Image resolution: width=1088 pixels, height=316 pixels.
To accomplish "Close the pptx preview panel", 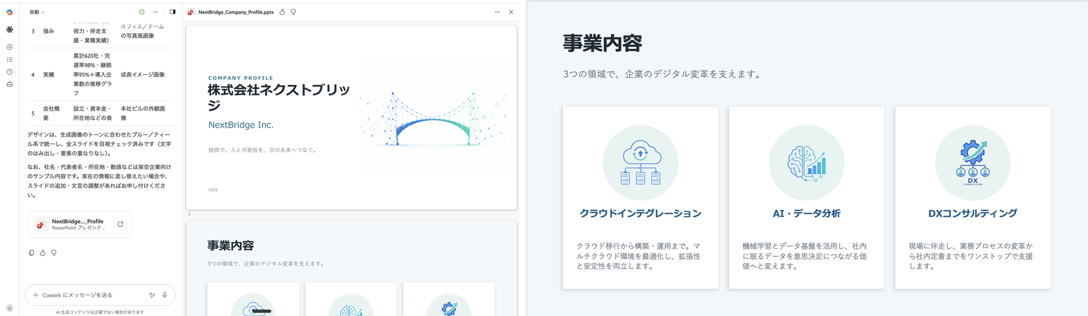I will 511,12.
